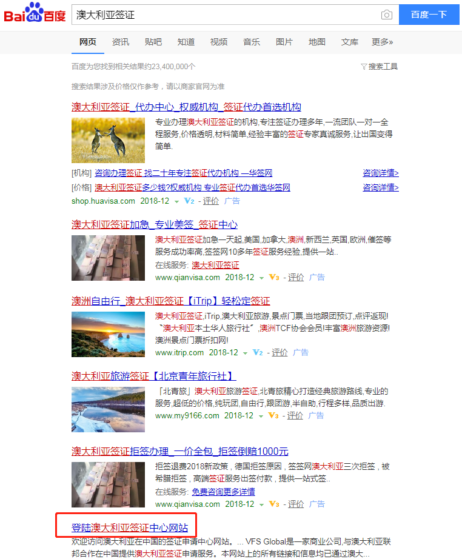This screenshot has width=462, height=559.
Task: Click V2 credit badge for shop.huavisa.com
Action: [189, 201]
